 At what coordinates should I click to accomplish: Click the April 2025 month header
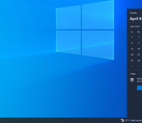click(135, 26)
